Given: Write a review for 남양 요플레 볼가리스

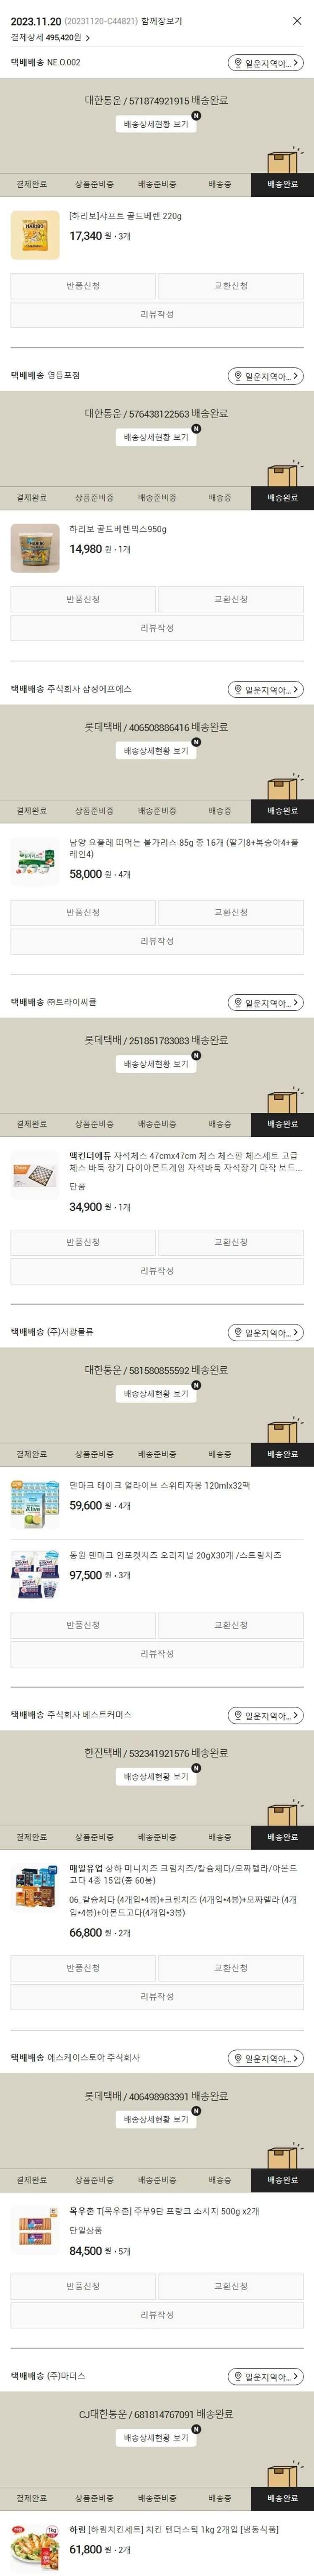Looking at the screenshot, I should pyautogui.click(x=157, y=941).
